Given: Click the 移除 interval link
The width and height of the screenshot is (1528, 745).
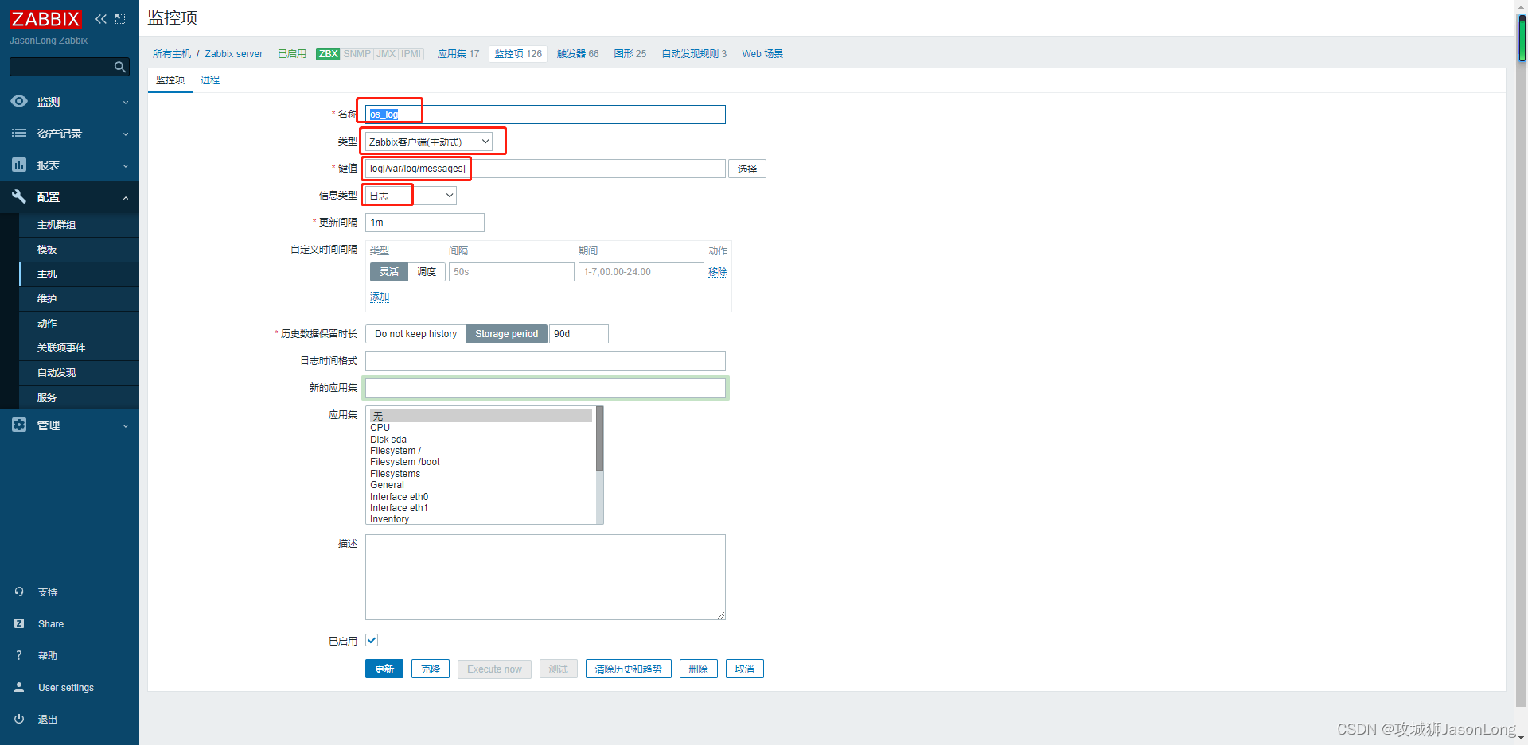Looking at the screenshot, I should pyautogui.click(x=718, y=272).
